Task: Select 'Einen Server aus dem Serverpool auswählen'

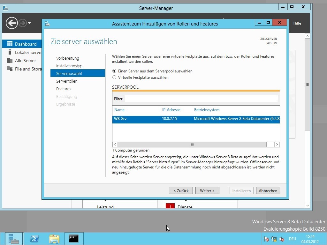Action: pos(152,71)
